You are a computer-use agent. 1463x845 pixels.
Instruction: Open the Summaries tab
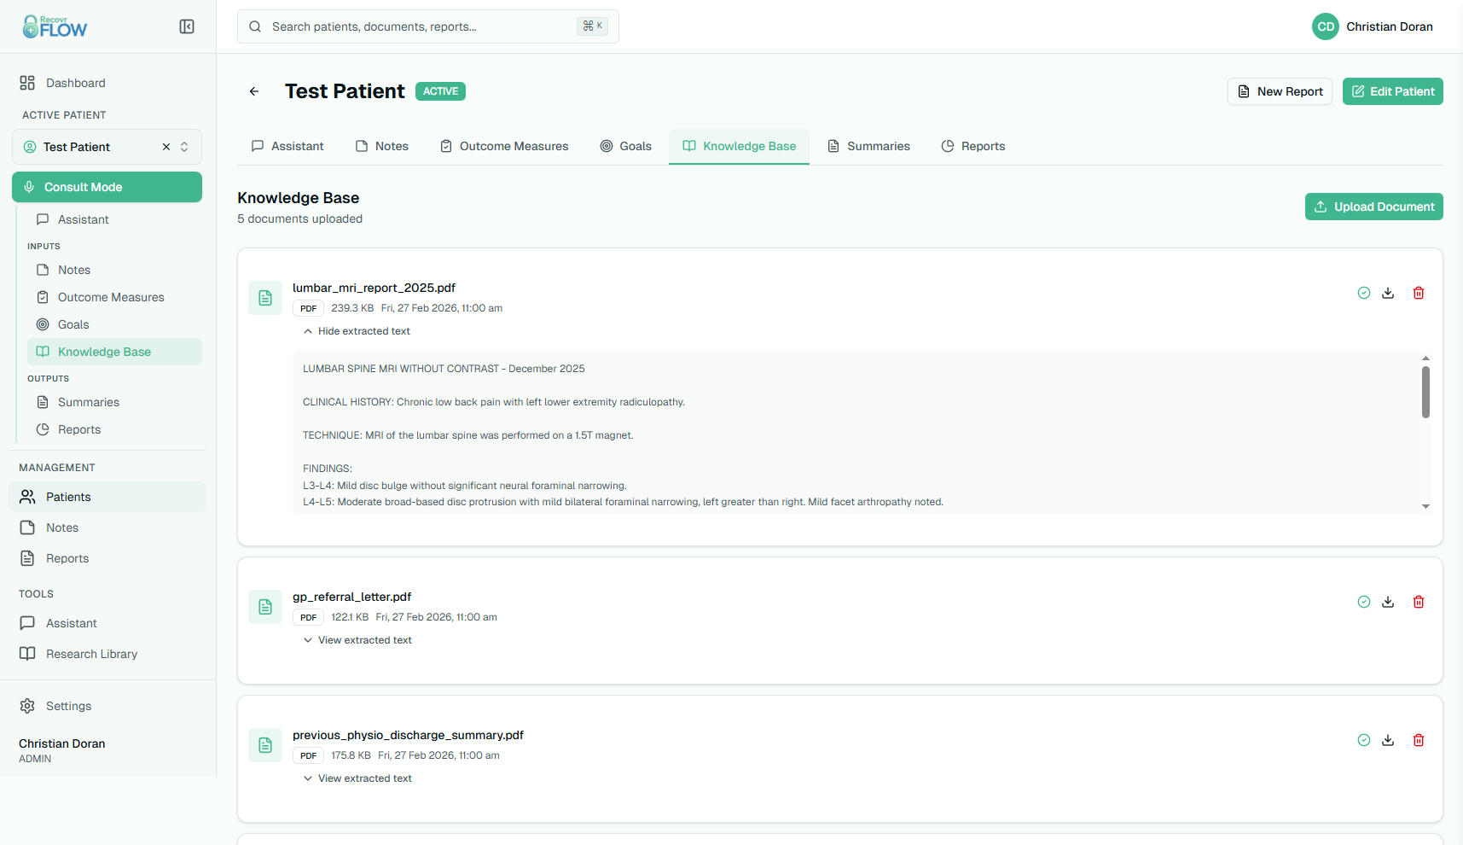pyautogui.click(x=868, y=146)
